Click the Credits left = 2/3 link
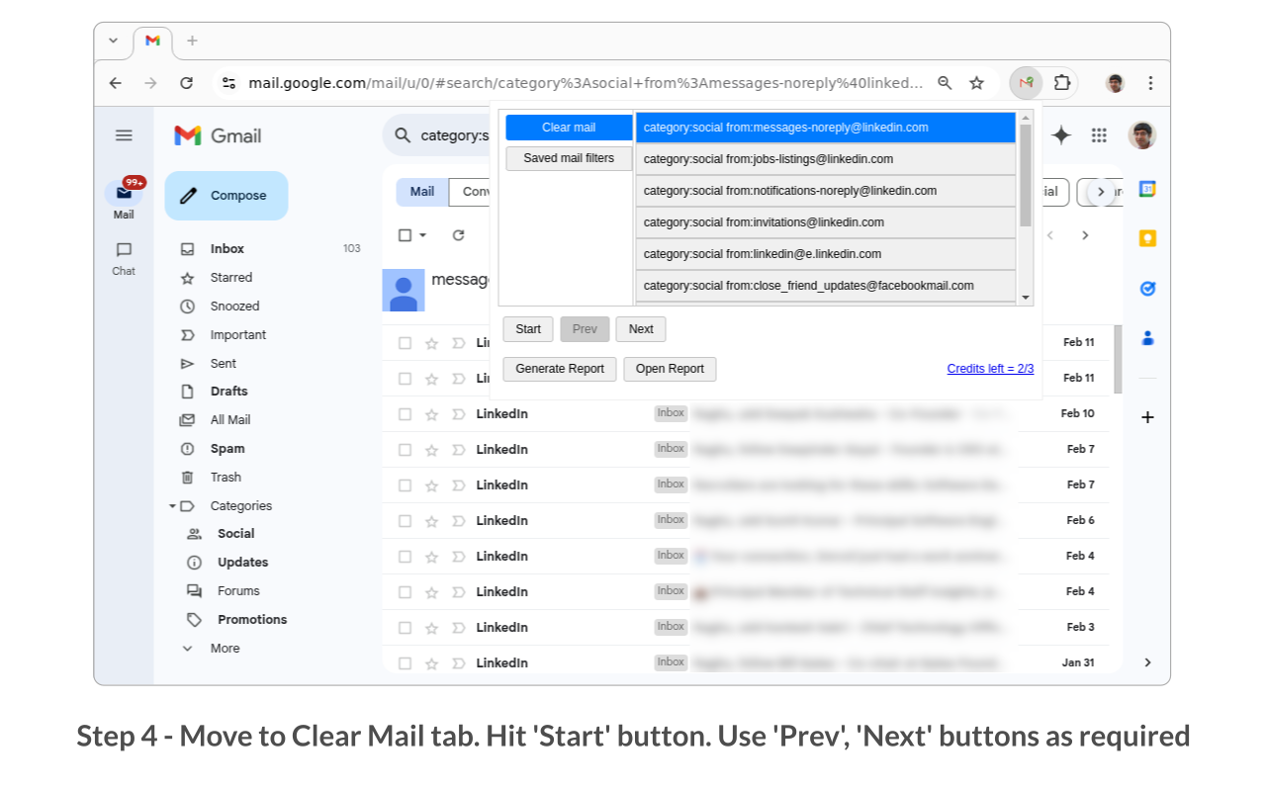The image size is (1266, 791). [x=990, y=369]
